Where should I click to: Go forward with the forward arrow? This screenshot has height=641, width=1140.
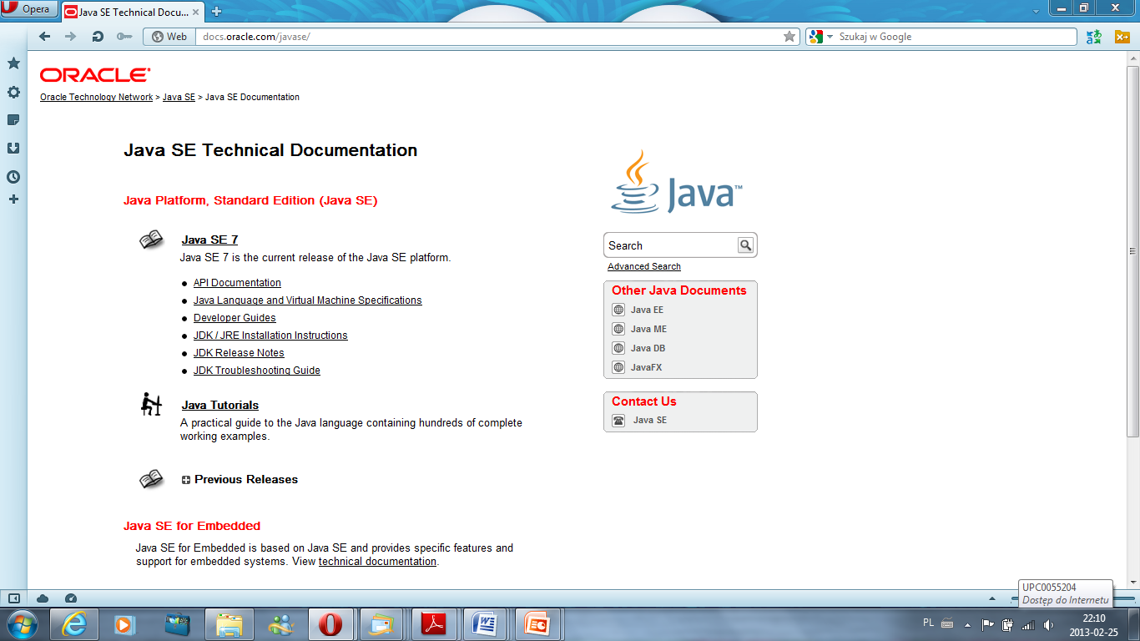pyautogui.click(x=70, y=37)
